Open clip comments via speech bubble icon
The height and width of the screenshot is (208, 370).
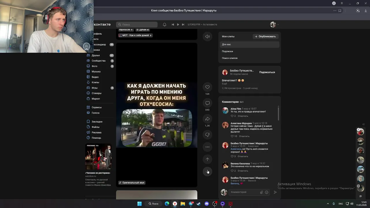coord(207,103)
